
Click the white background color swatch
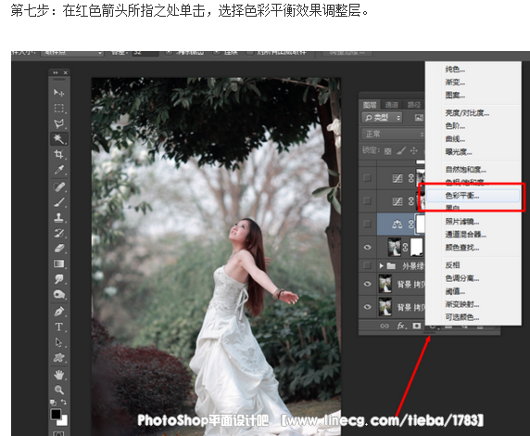(x=64, y=421)
